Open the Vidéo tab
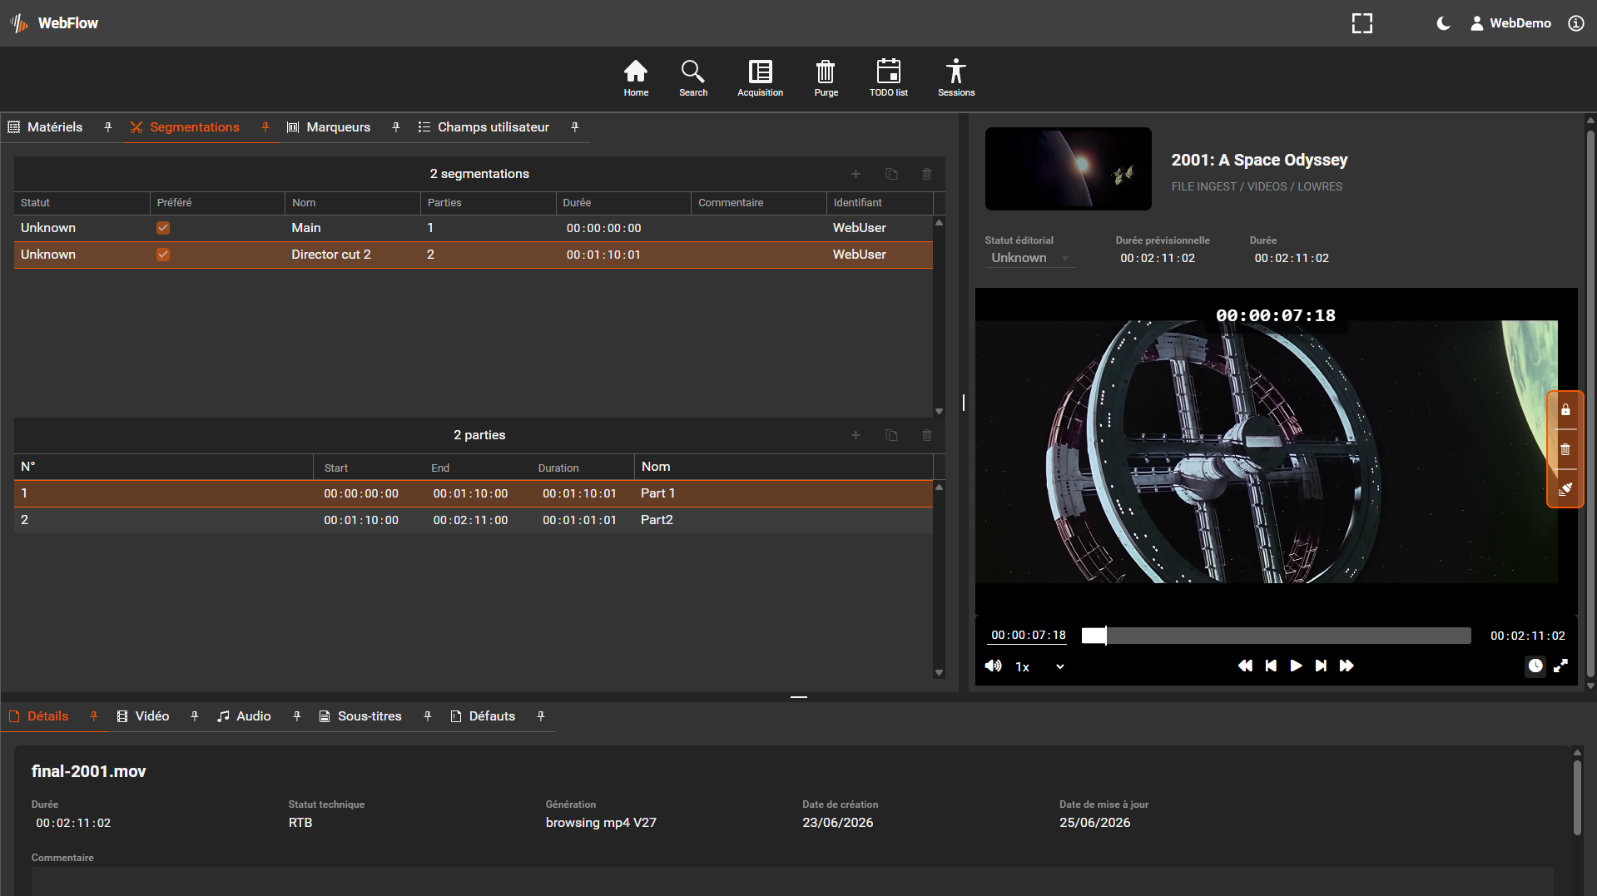Viewport: 1597px width, 896px height. [x=143, y=716]
